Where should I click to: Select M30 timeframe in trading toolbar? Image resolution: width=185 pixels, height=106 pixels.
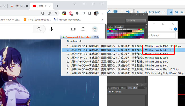click(x=158, y=12)
